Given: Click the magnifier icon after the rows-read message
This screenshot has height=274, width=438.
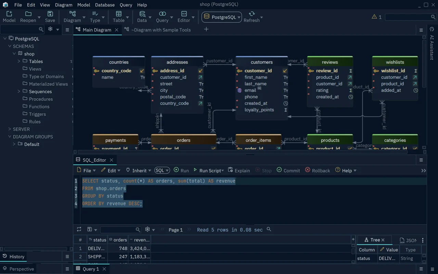Looking at the screenshot, I should click(269, 229).
